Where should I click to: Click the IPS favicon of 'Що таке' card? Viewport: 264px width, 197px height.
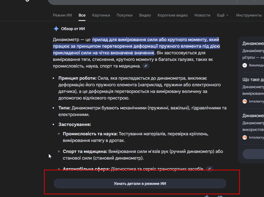coord(244,101)
